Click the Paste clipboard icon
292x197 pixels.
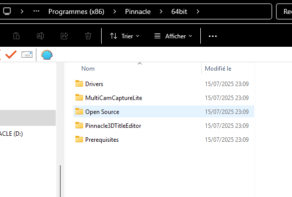[16, 36]
